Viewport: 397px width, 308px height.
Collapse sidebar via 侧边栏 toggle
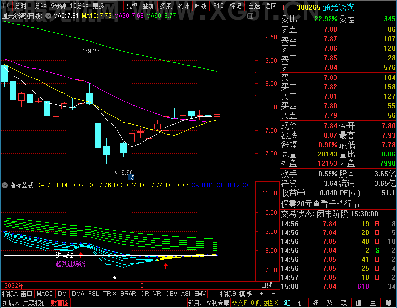coord(267,303)
